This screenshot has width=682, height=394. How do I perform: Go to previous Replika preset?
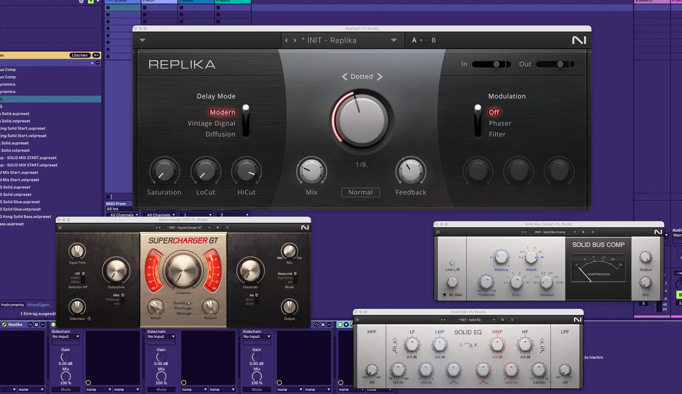point(286,40)
